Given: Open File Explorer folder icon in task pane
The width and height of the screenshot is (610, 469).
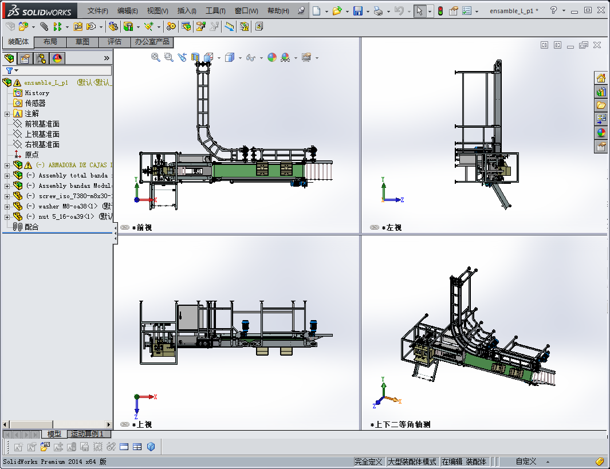Looking at the screenshot, I should coord(601,105).
